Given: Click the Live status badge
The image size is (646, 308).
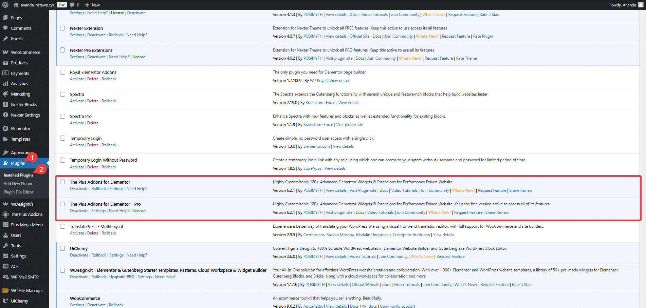Looking at the screenshot, I should point(62,5).
